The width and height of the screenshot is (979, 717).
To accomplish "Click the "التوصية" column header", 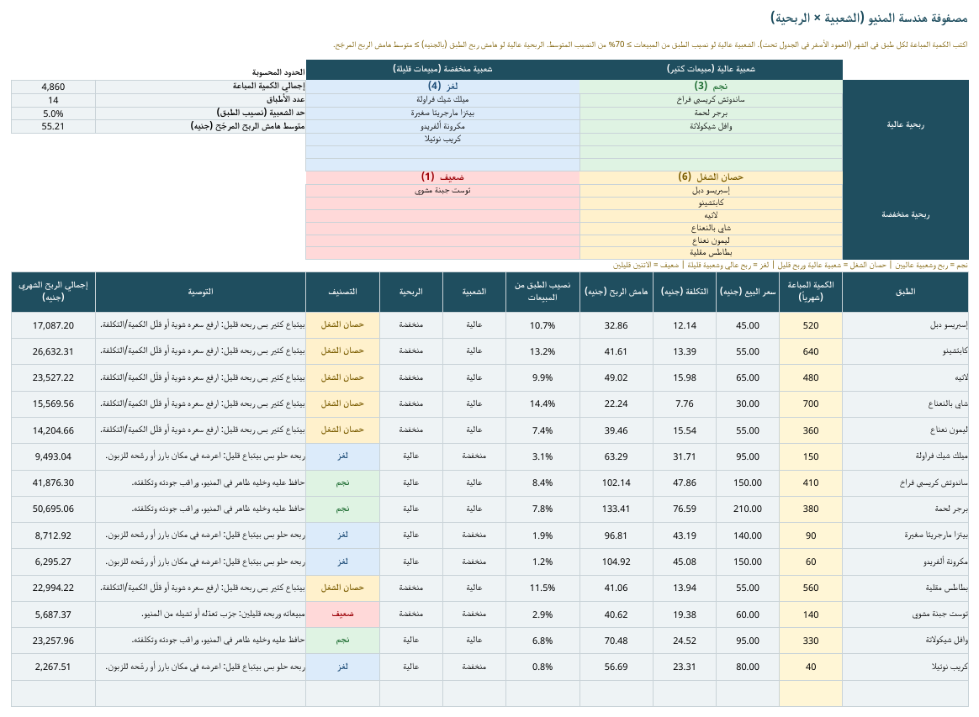I will click(x=200, y=292).
